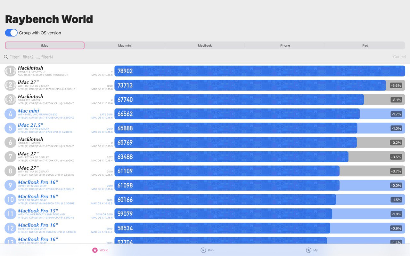Click the 58534 score value

pos(125,228)
